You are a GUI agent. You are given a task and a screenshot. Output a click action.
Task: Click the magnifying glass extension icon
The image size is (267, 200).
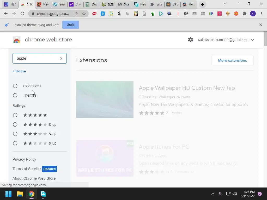(x=169, y=14)
